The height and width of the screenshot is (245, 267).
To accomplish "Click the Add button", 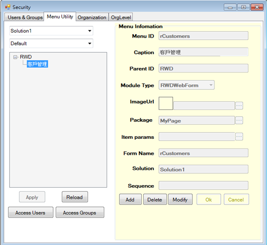I will tap(130, 199).
